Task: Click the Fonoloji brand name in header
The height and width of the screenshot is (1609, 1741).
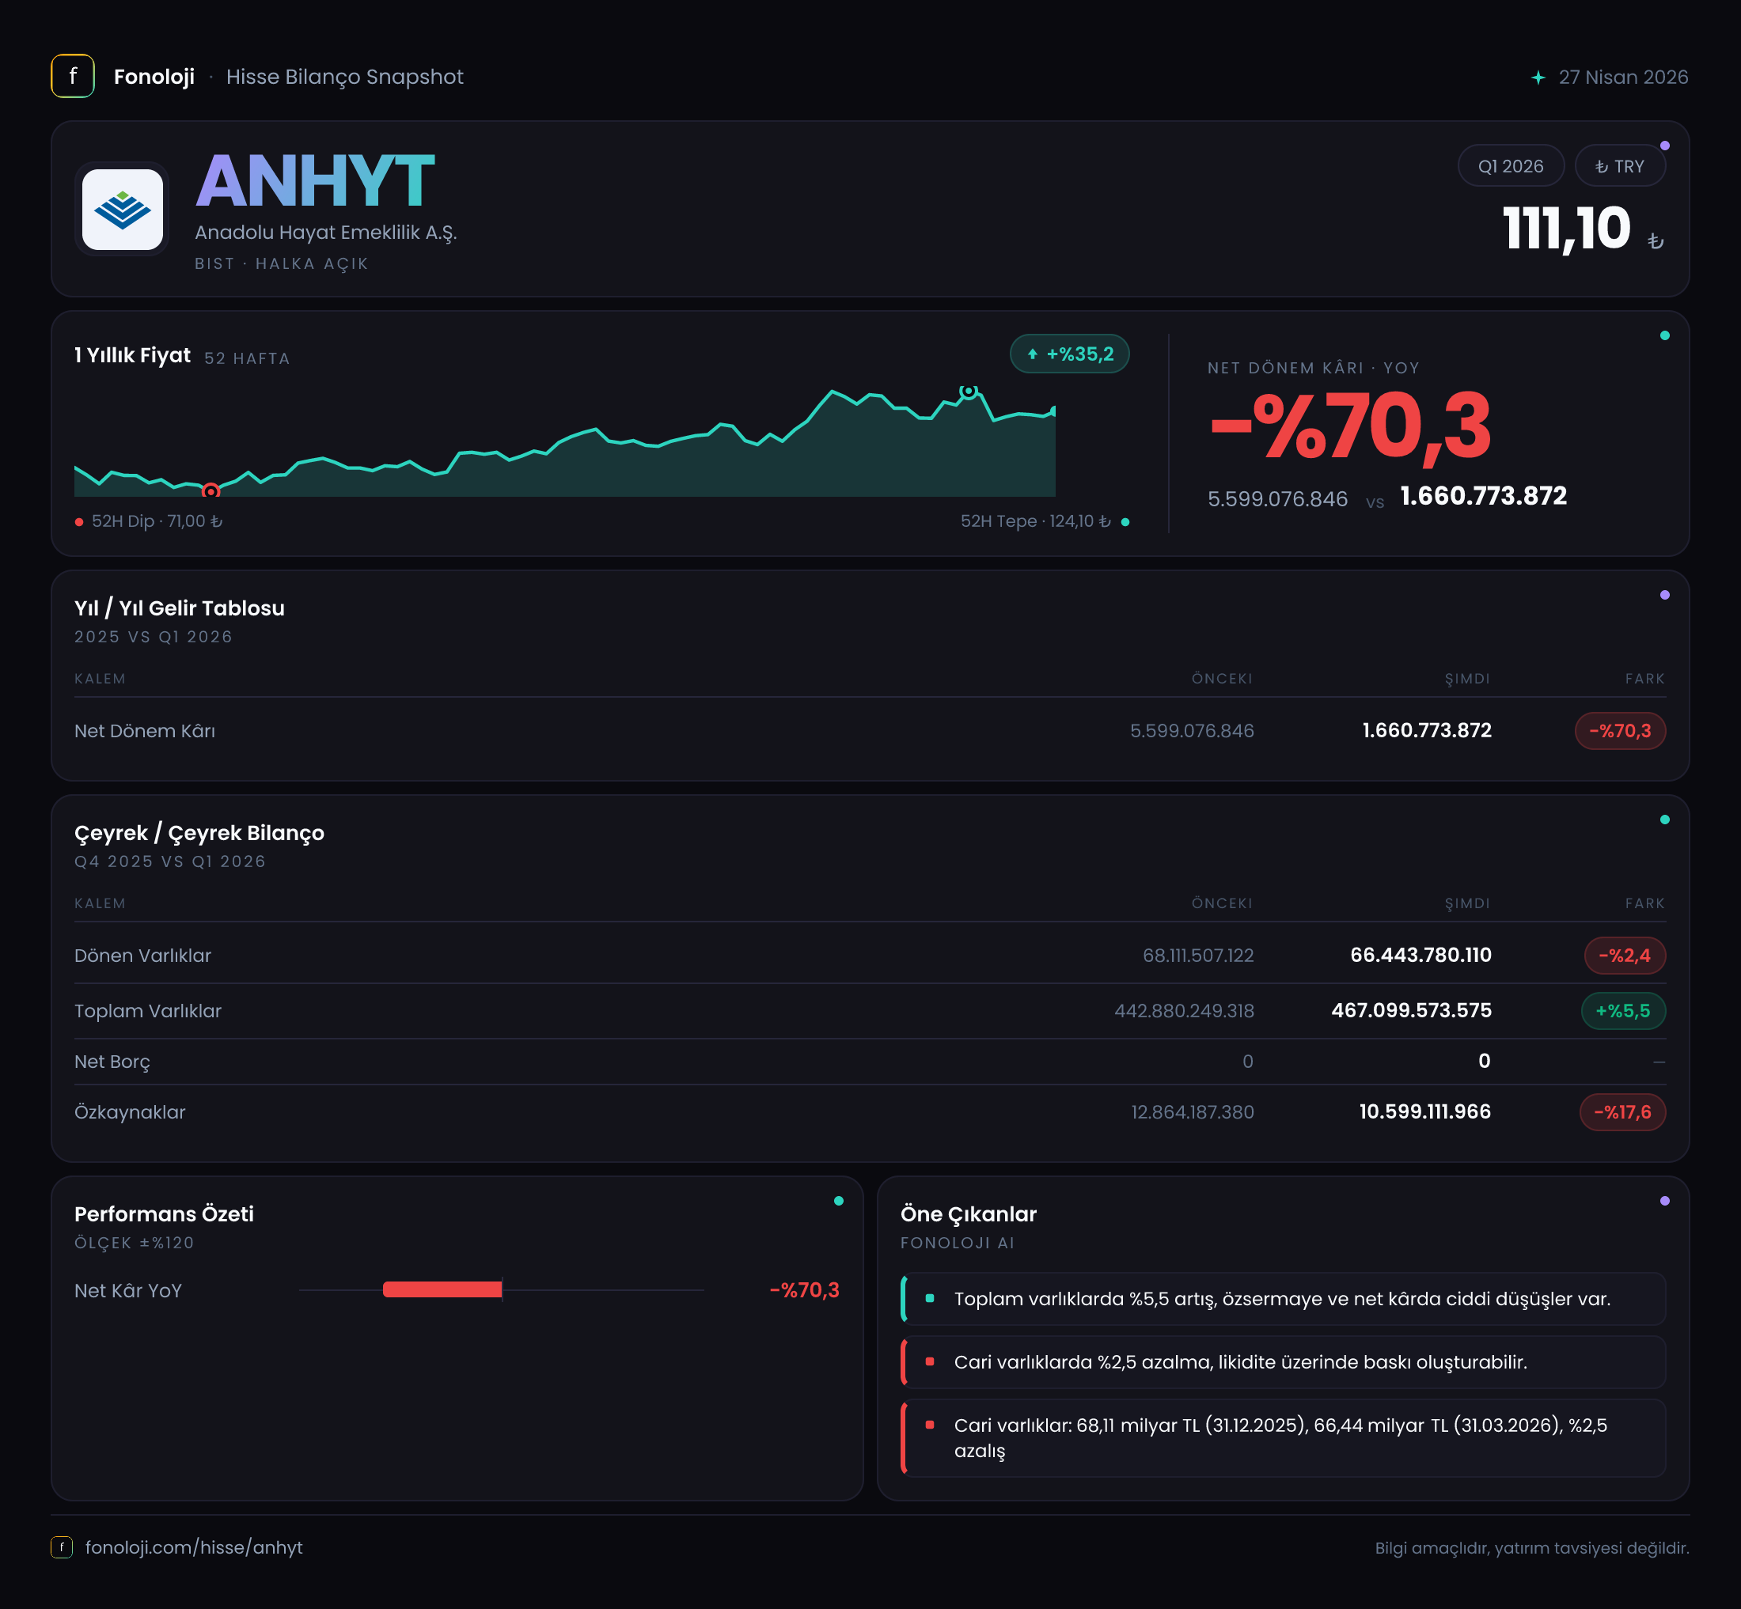Action: click(154, 77)
